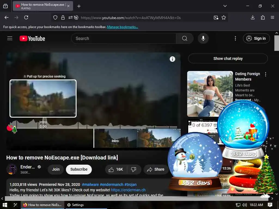
Task: Dislike the video thumbs down
Action: coord(134,169)
